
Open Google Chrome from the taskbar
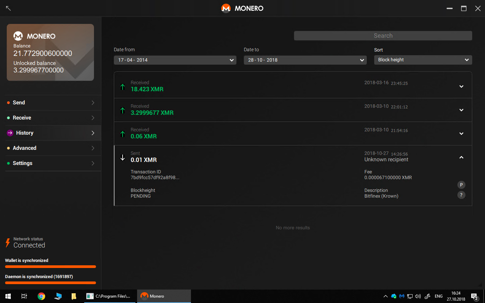click(41, 296)
